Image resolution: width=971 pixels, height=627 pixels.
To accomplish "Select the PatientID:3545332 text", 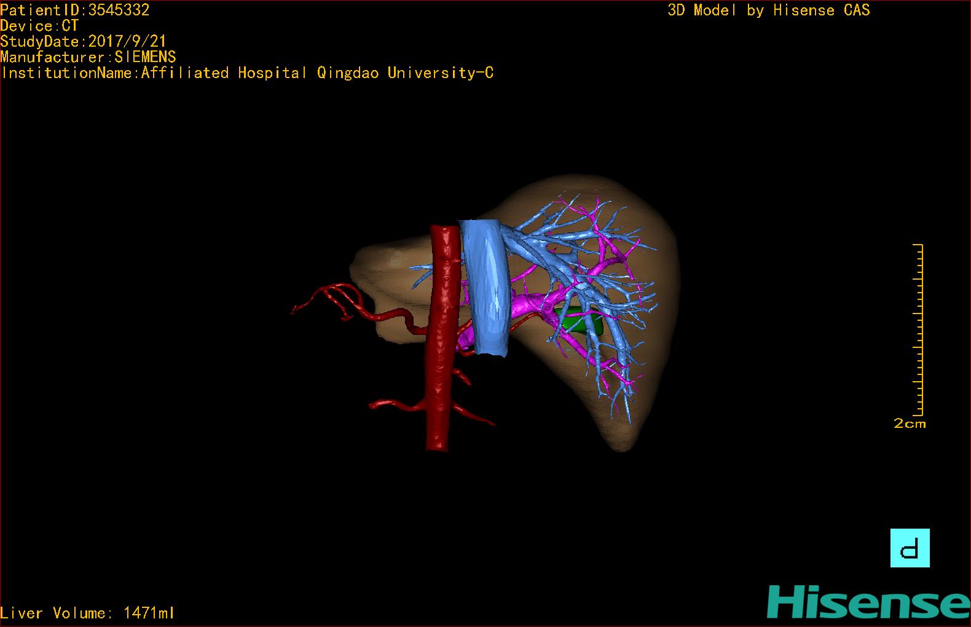I will [75, 10].
